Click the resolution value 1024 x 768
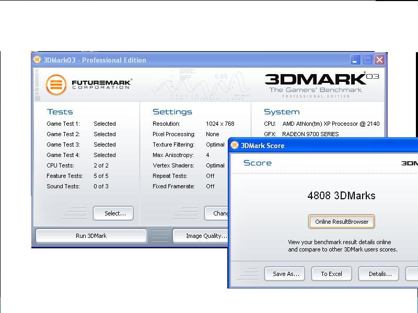 (x=220, y=124)
